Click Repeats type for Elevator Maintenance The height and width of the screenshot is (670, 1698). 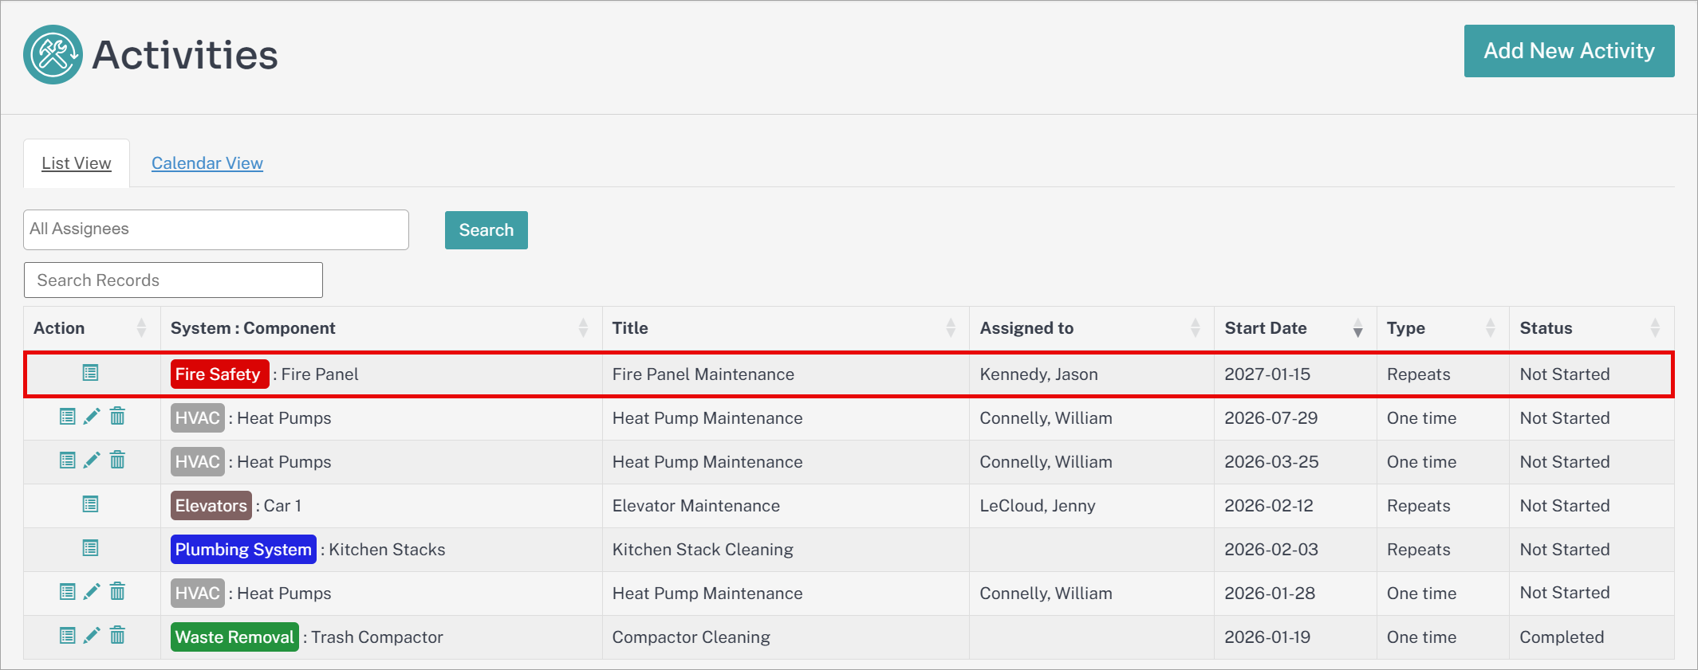[1419, 506]
